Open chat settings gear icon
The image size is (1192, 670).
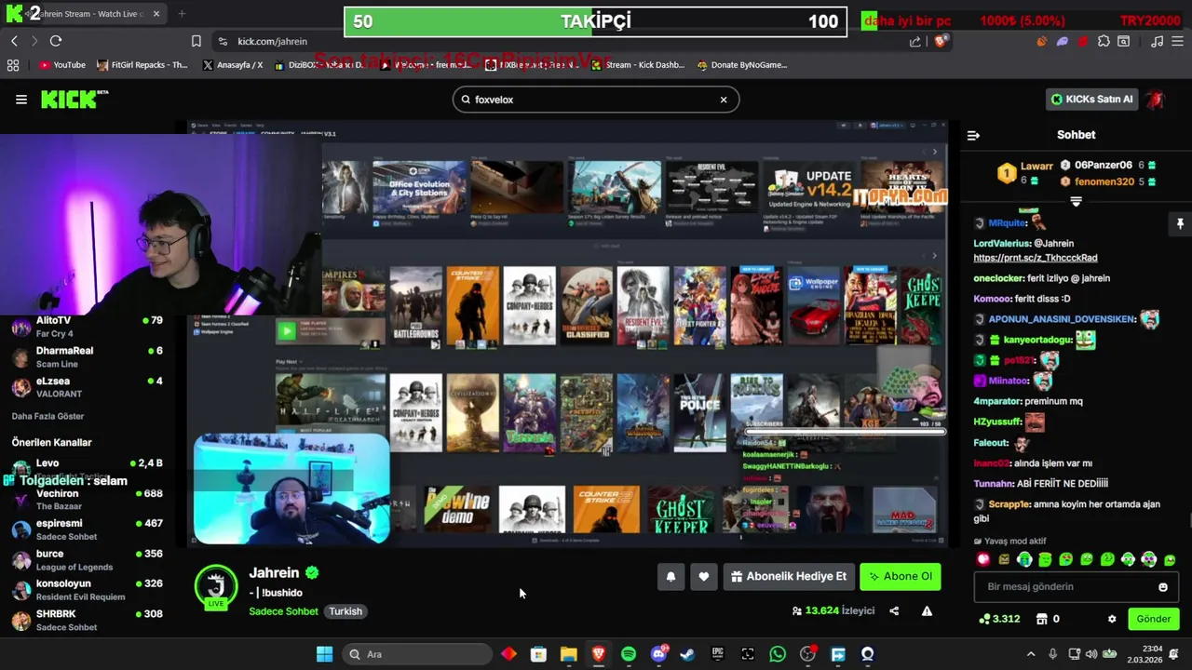pos(1111,619)
